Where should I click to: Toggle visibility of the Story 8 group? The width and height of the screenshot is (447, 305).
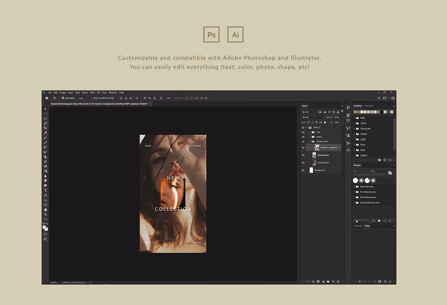(303, 127)
